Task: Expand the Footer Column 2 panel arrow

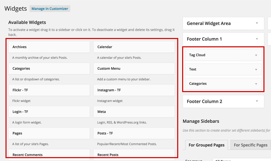Action: point(257,101)
